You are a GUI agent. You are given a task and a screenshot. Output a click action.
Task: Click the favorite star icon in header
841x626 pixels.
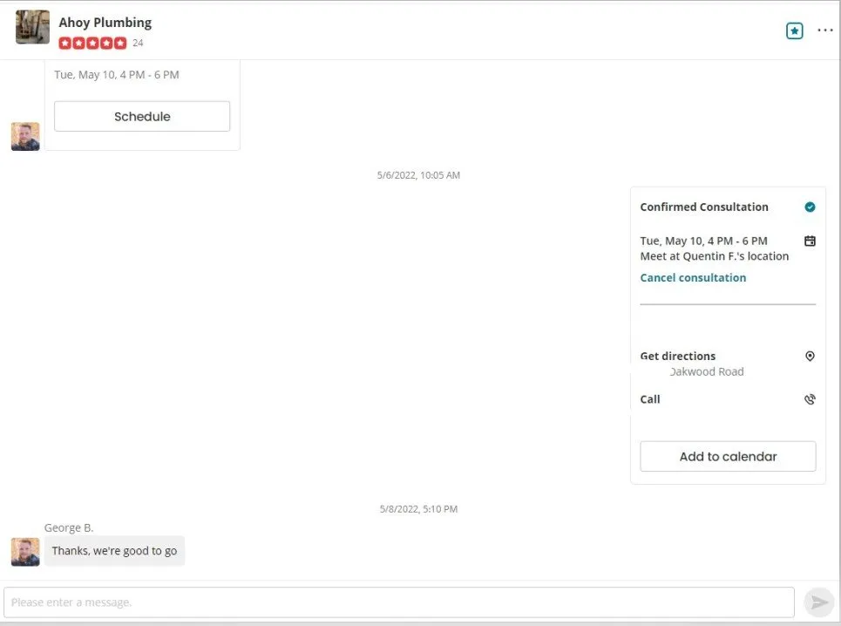(x=794, y=31)
